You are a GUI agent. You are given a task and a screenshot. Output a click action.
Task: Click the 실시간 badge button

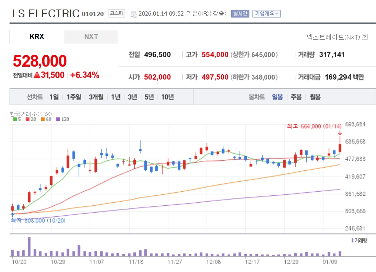[x=240, y=14]
